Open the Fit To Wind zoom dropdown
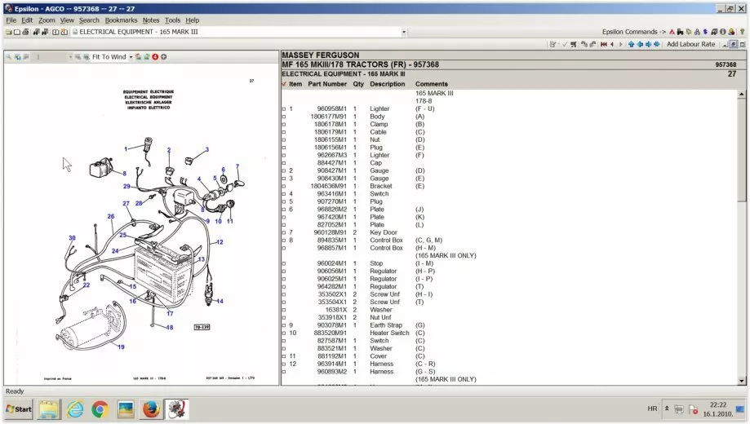This screenshot has height=424, width=750. pyautogui.click(x=131, y=57)
